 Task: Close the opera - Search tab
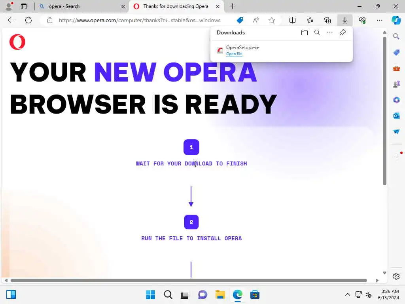tap(123, 6)
